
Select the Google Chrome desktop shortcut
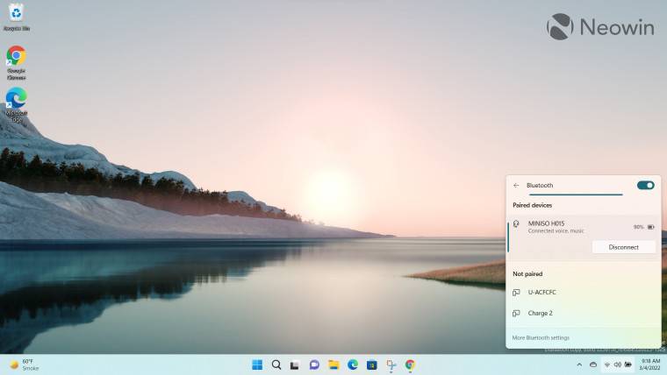pyautogui.click(x=16, y=60)
